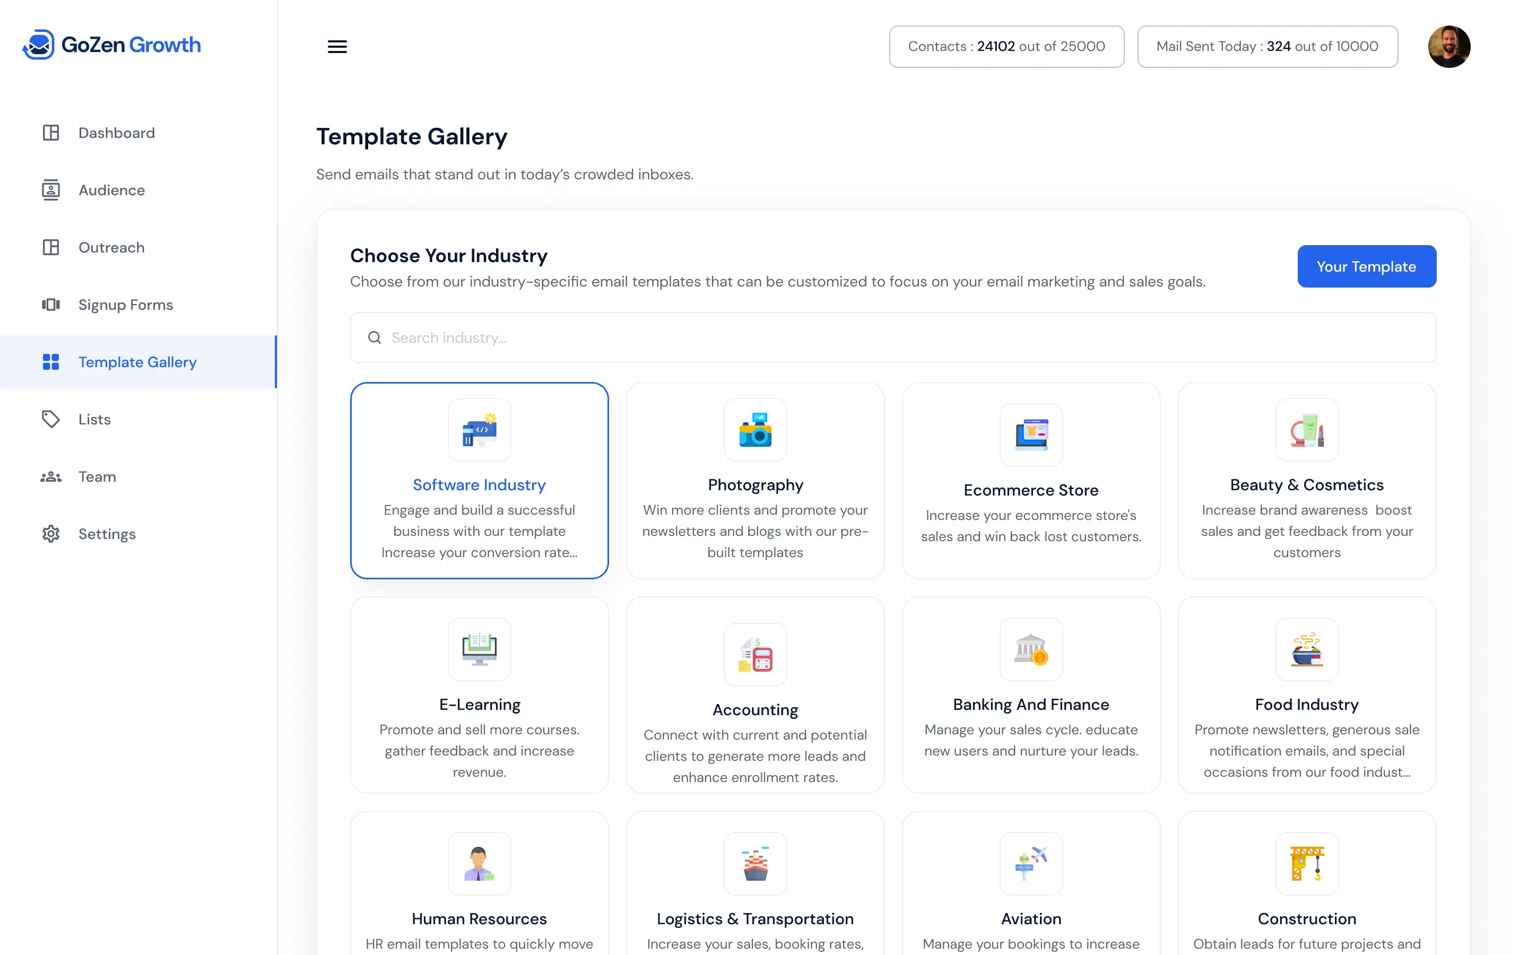Open the hamburger navigation menu
1528x955 pixels.
pyautogui.click(x=337, y=46)
